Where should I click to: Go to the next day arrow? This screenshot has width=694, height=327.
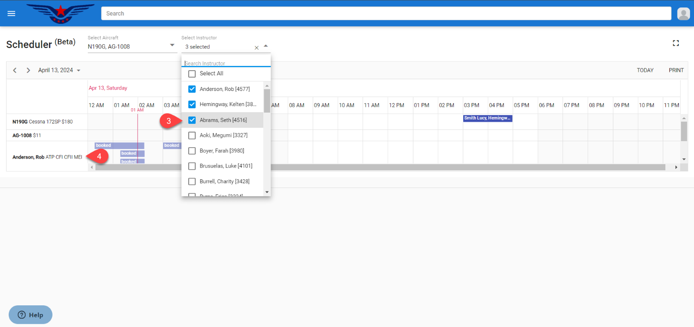(28, 70)
